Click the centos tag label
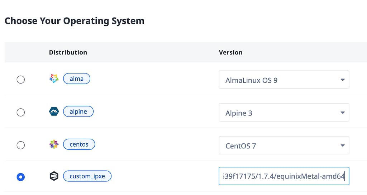 click(79, 144)
